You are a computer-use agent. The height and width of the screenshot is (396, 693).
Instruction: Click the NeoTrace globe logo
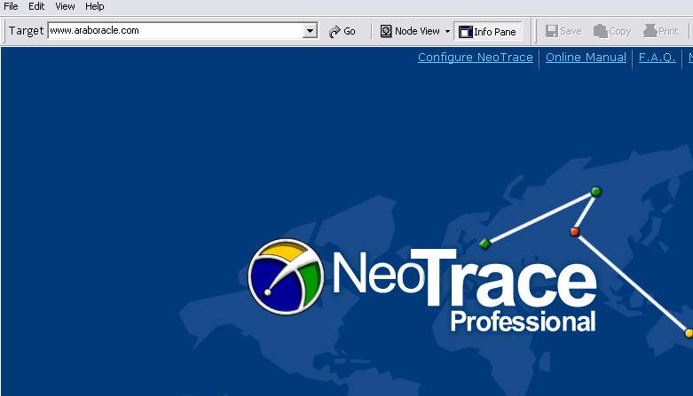point(286,276)
